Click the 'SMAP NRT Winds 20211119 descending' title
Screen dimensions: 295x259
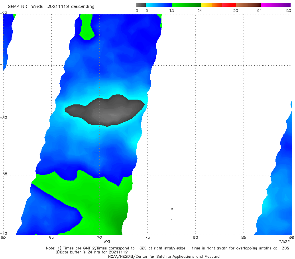point(51,6)
